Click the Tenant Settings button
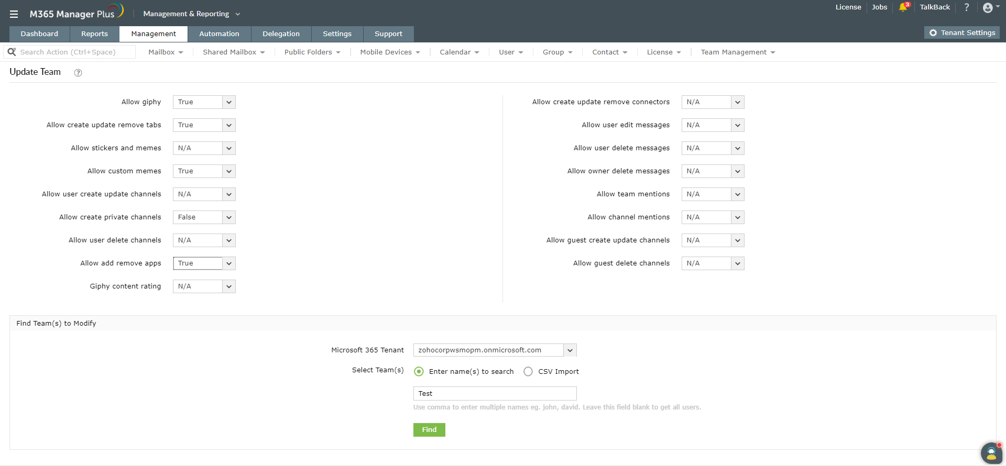This screenshot has height=466, width=1006. tap(962, 32)
